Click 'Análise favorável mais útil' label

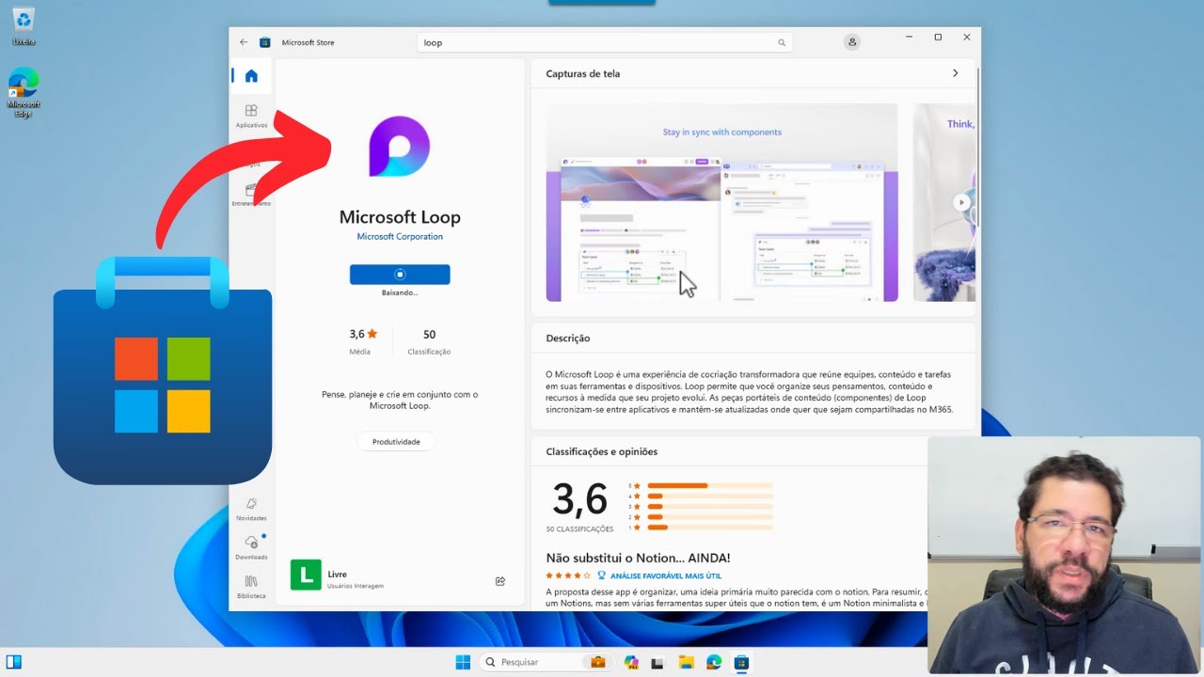tap(666, 575)
